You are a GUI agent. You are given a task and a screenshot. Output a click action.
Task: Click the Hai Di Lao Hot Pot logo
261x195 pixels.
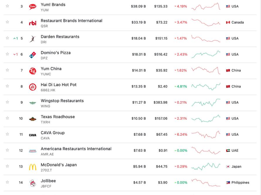(33, 87)
